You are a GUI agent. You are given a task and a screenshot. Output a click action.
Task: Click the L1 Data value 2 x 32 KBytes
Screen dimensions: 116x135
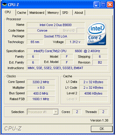94,82
